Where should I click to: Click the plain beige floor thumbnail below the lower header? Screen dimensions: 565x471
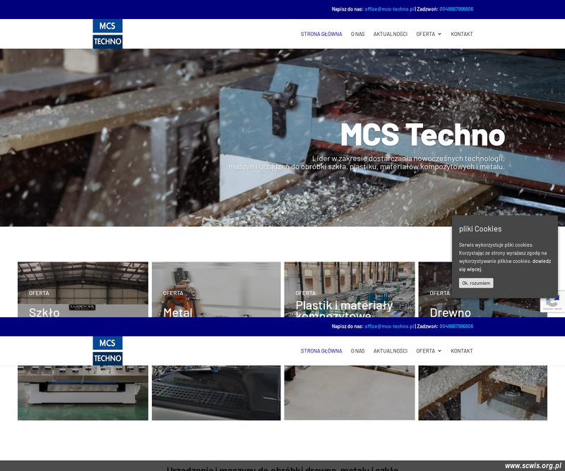coord(350,393)
